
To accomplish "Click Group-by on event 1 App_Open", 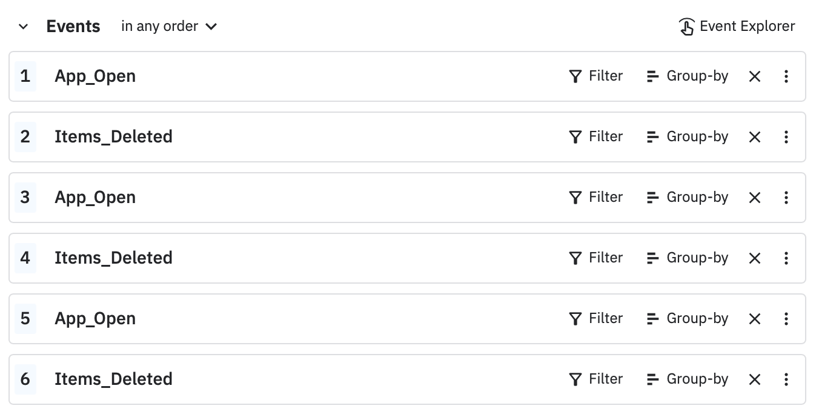I will pyautogui.click(x=688, y=76).
